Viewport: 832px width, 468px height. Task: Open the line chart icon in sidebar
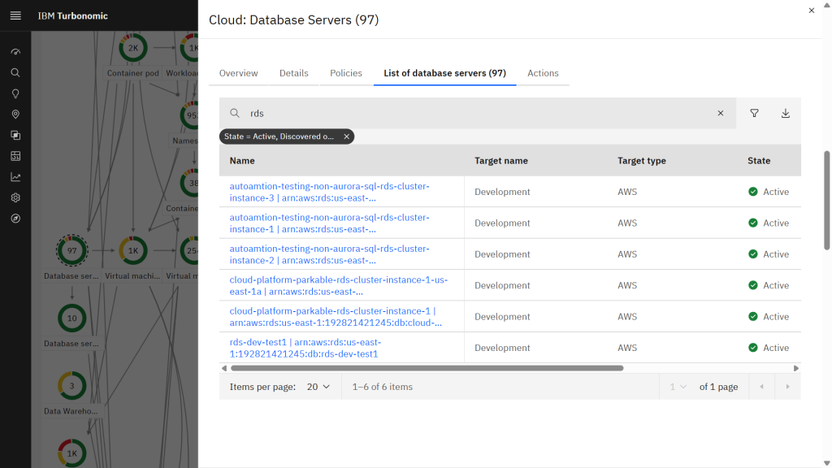15,176
